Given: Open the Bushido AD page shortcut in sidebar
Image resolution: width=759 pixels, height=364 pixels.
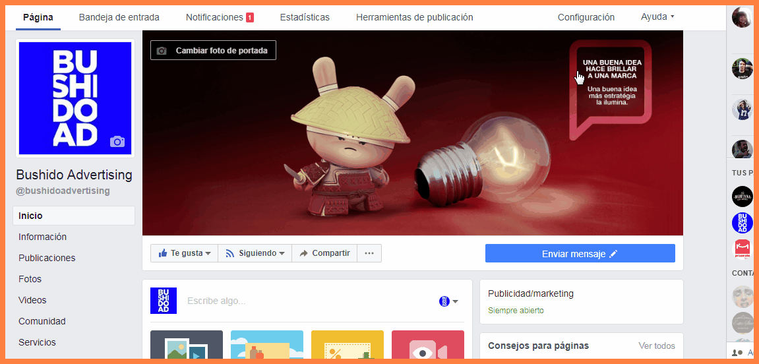Looking at the screenshot, I should coord(742,223).
